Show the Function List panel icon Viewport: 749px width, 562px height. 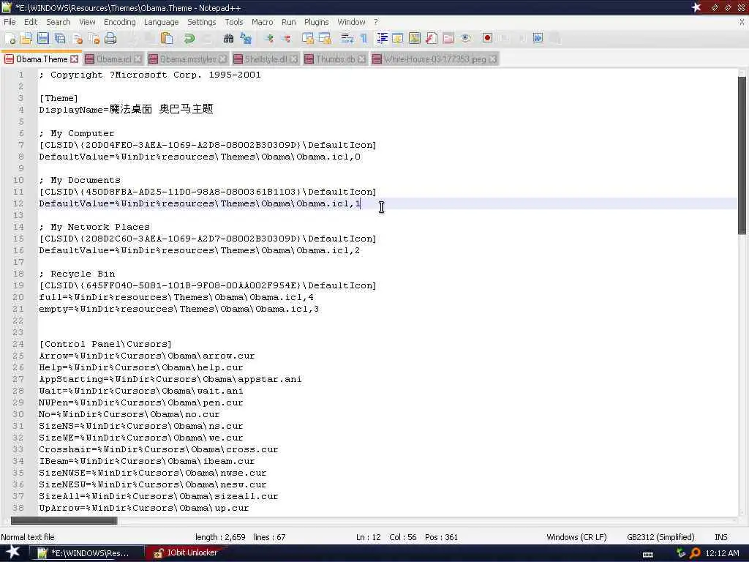click(432, 39)
